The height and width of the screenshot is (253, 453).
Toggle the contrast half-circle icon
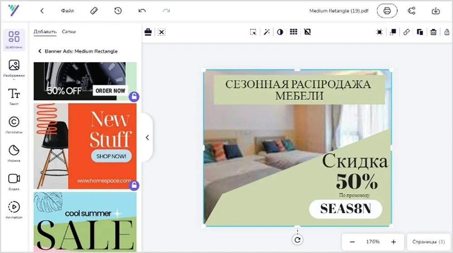[280, 32]
